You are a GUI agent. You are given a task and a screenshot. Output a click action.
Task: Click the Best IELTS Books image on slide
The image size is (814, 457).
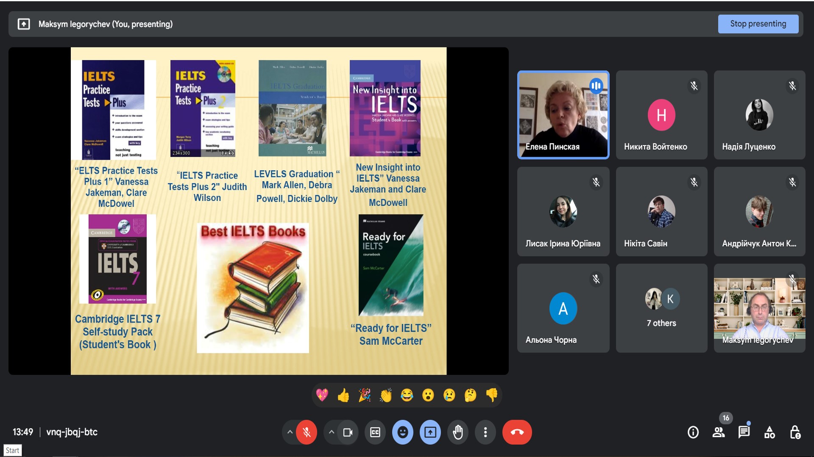pyautogui.click(x=253, y=288)
